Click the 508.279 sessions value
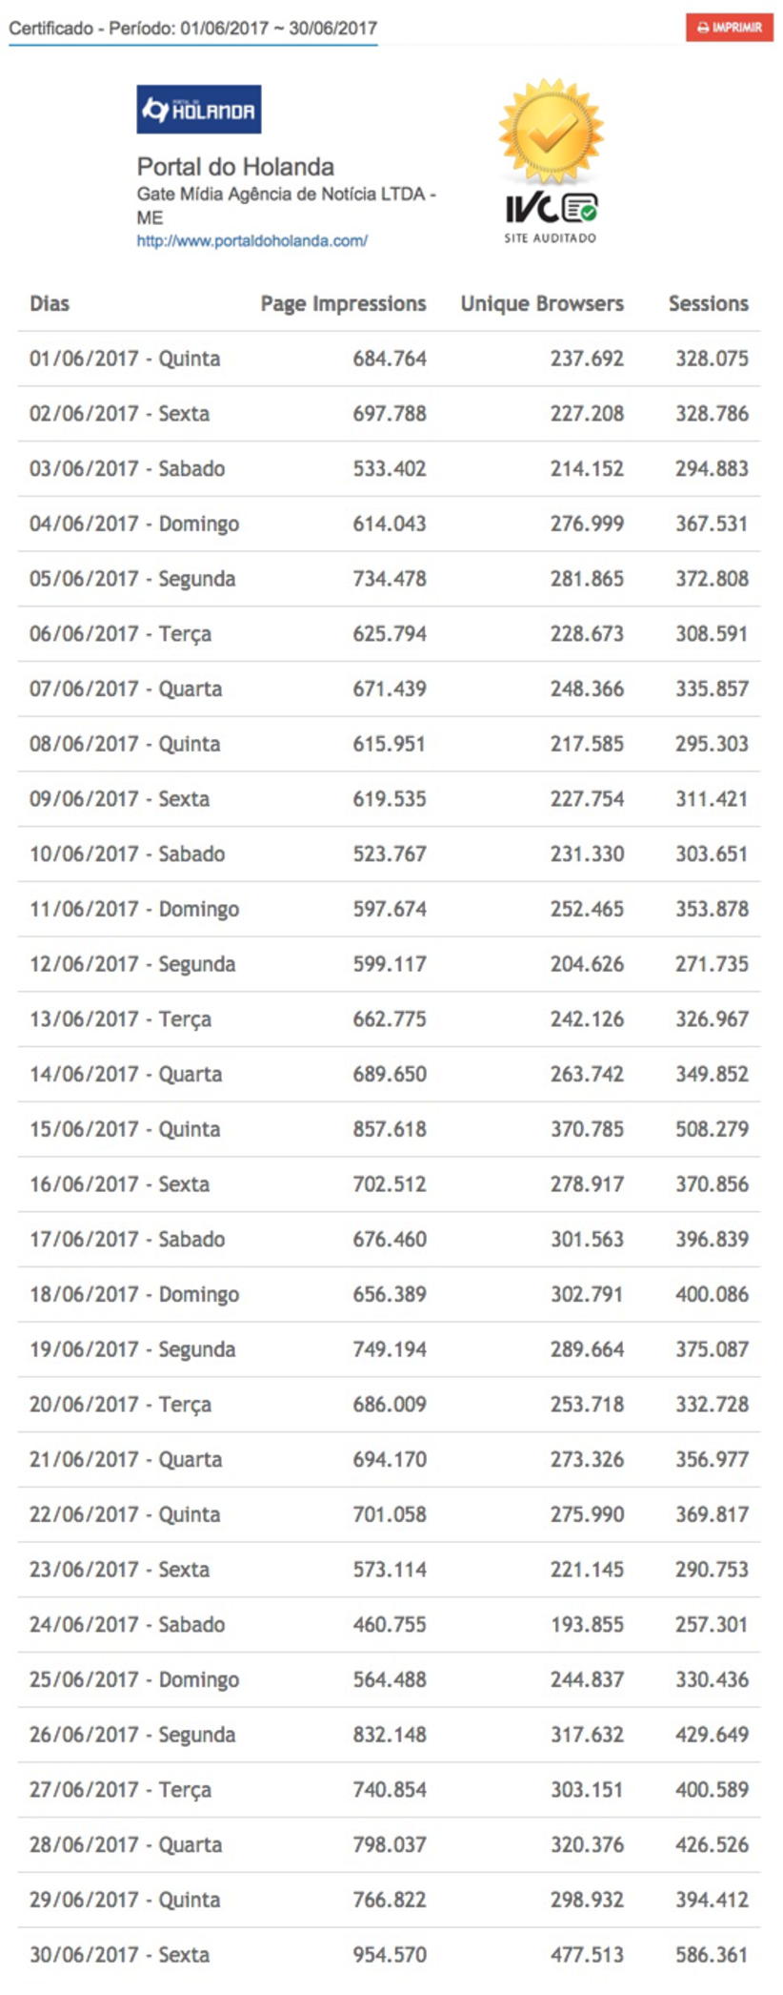 point(712,1130)
